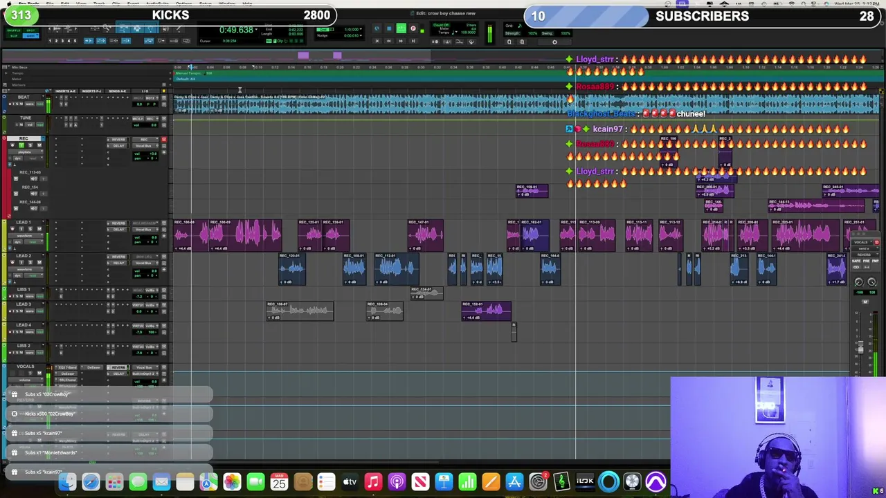
Task: Open EQ3 7-Band insert on VOCALS
Action: coord(68,367)
